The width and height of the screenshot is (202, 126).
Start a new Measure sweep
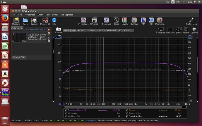[16, 21]
